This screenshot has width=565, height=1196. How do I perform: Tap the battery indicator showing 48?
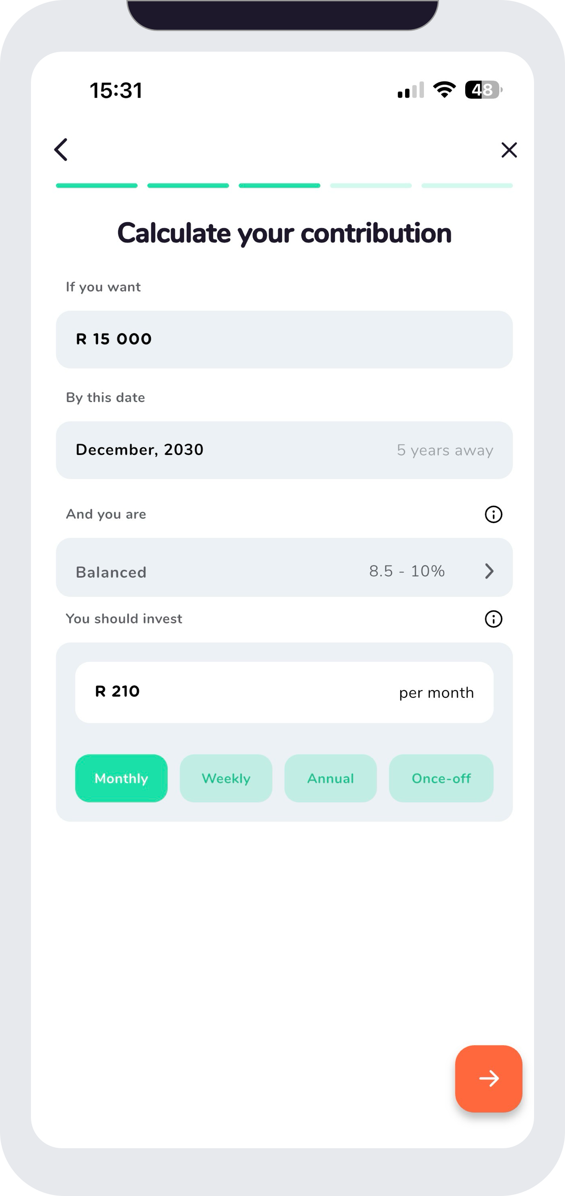point(482,91)
